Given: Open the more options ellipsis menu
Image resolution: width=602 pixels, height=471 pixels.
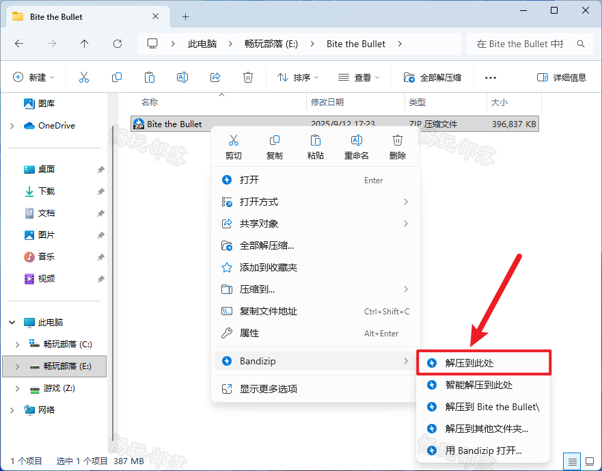Looking at the screenshot, I should coord(490,78).
